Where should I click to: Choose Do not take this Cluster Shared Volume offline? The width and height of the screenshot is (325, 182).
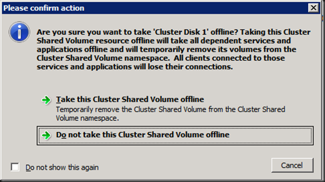175,136
